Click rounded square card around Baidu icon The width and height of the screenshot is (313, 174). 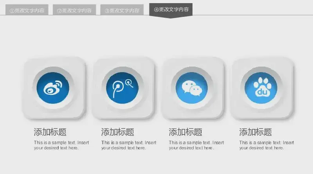(x=263, y=88)
